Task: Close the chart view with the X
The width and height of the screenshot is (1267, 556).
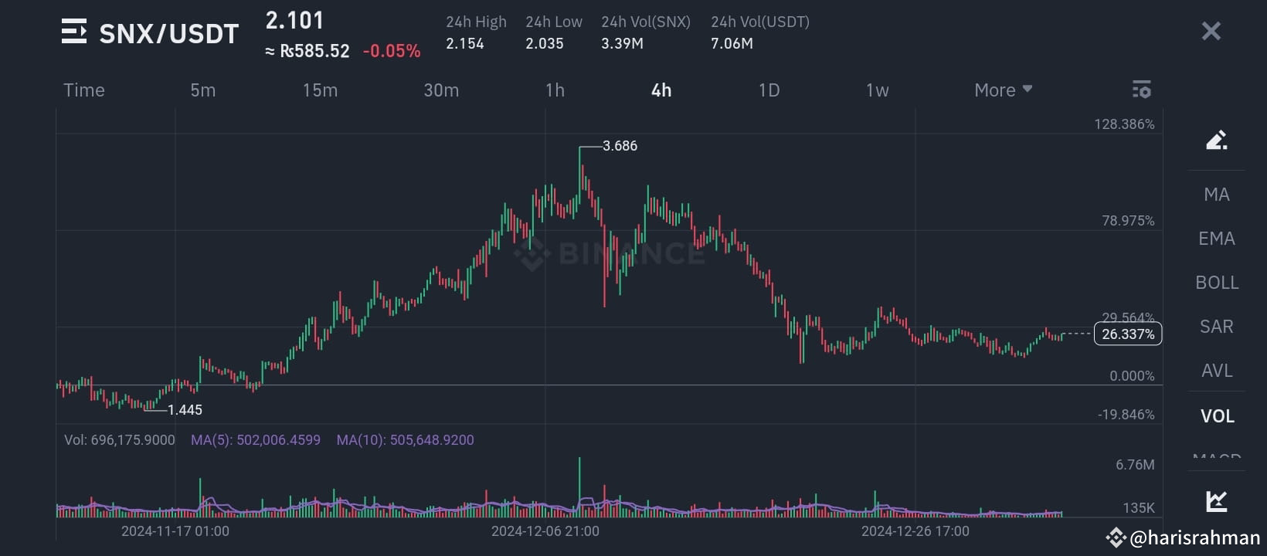Action: tap(1211, 31)
